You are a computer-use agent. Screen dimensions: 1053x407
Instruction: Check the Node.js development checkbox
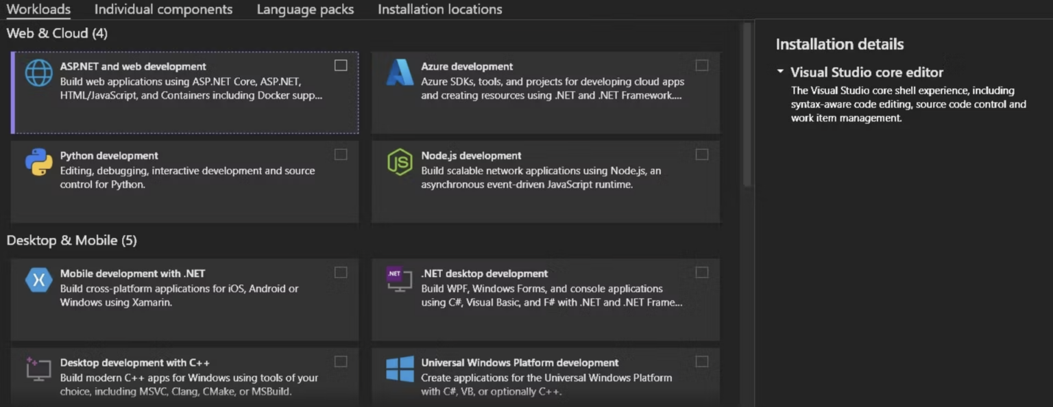tap(701, 154)
